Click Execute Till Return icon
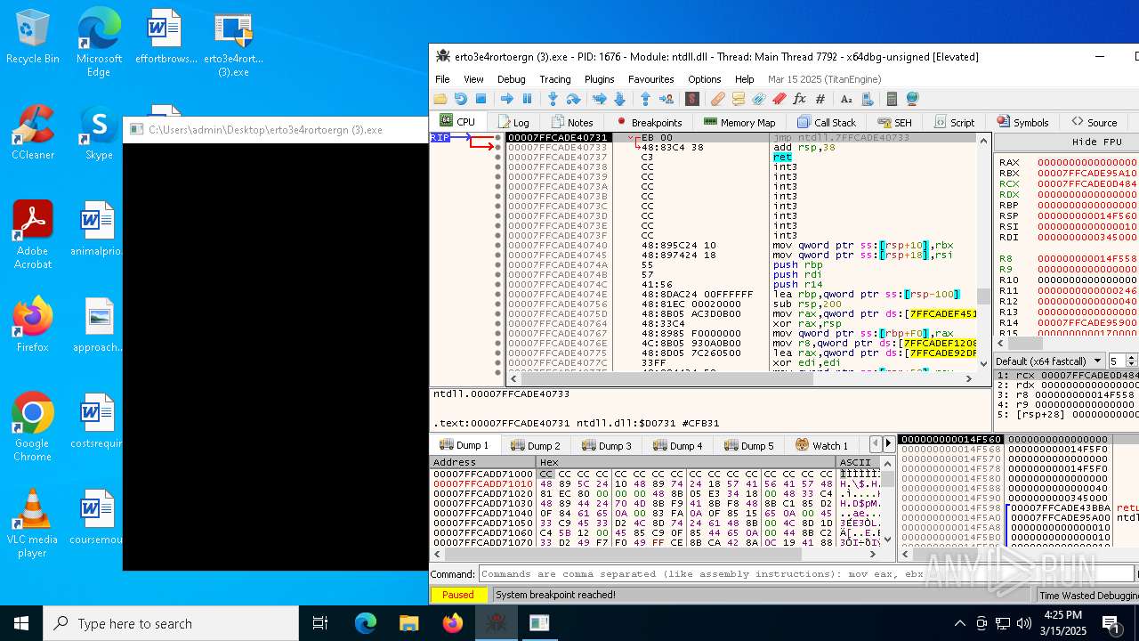The height and width of the screenshot is (641, 1139). click(x=645, y=99)
